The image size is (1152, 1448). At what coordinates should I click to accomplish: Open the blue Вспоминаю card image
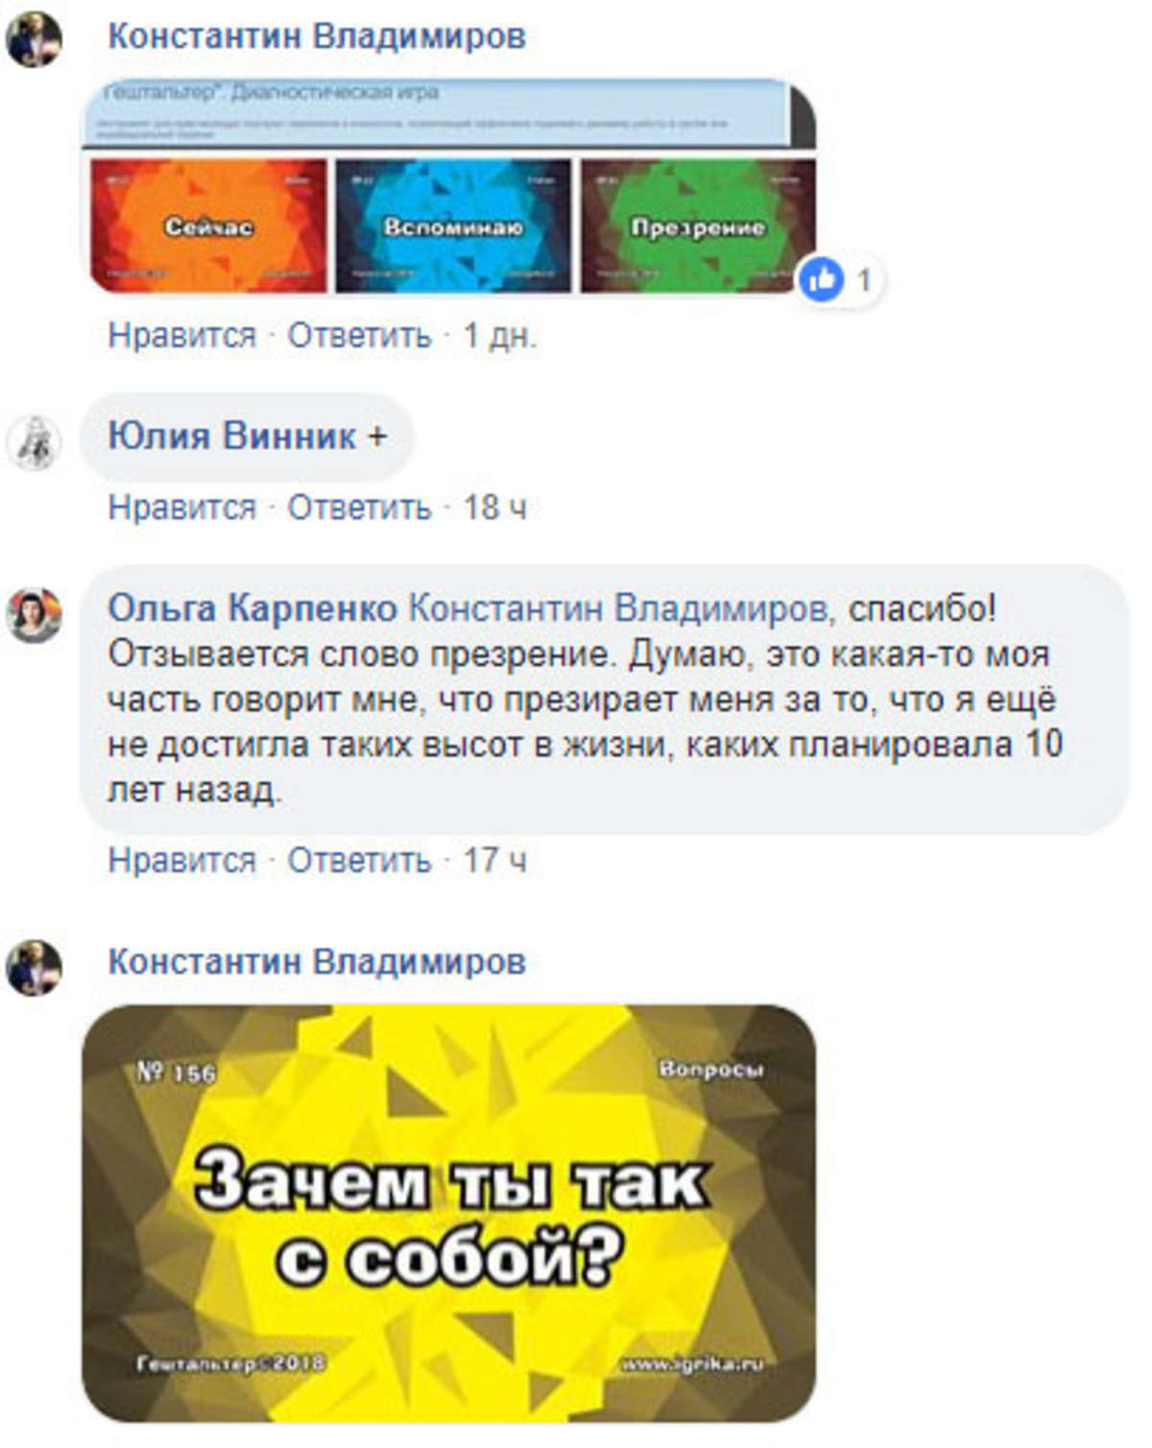pos(453,226)
